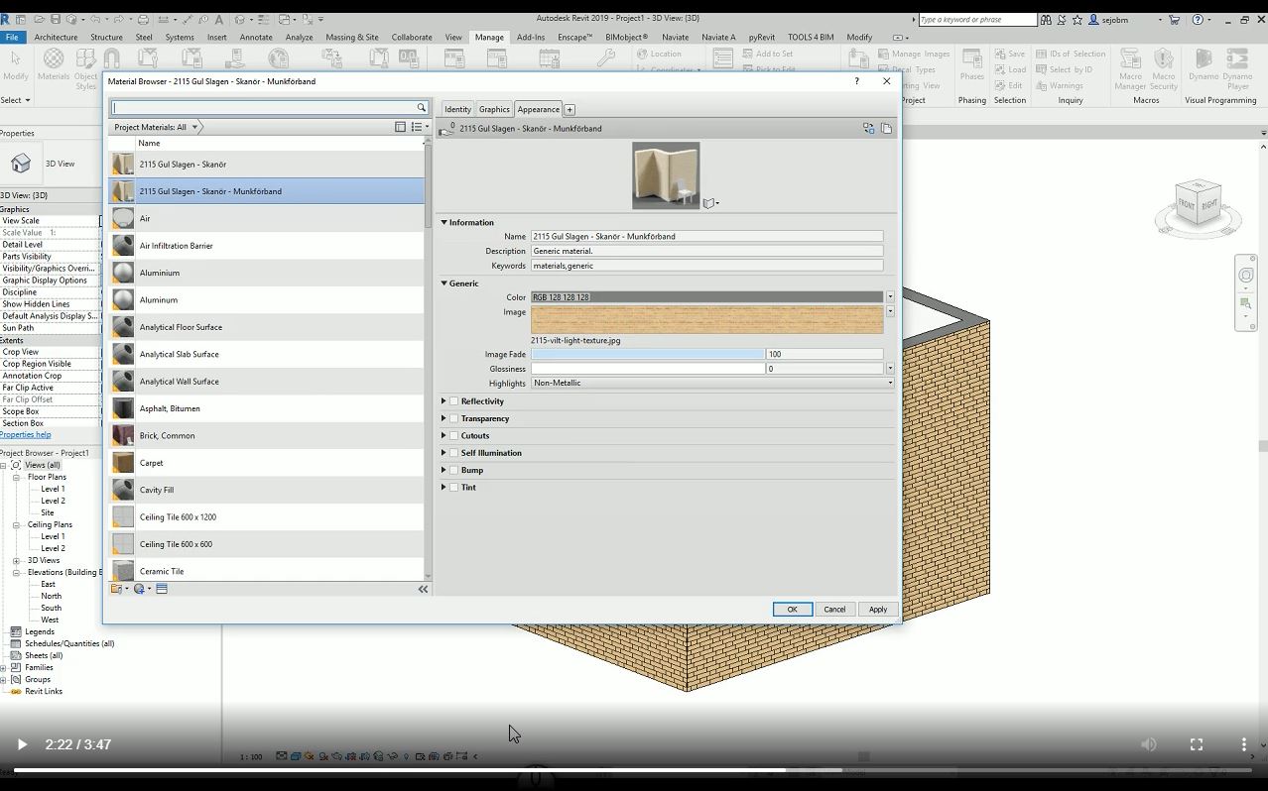This screenshot has width=1268, height=791.
Task: Click the search magnifier in Material Browser
Action: 421,108
